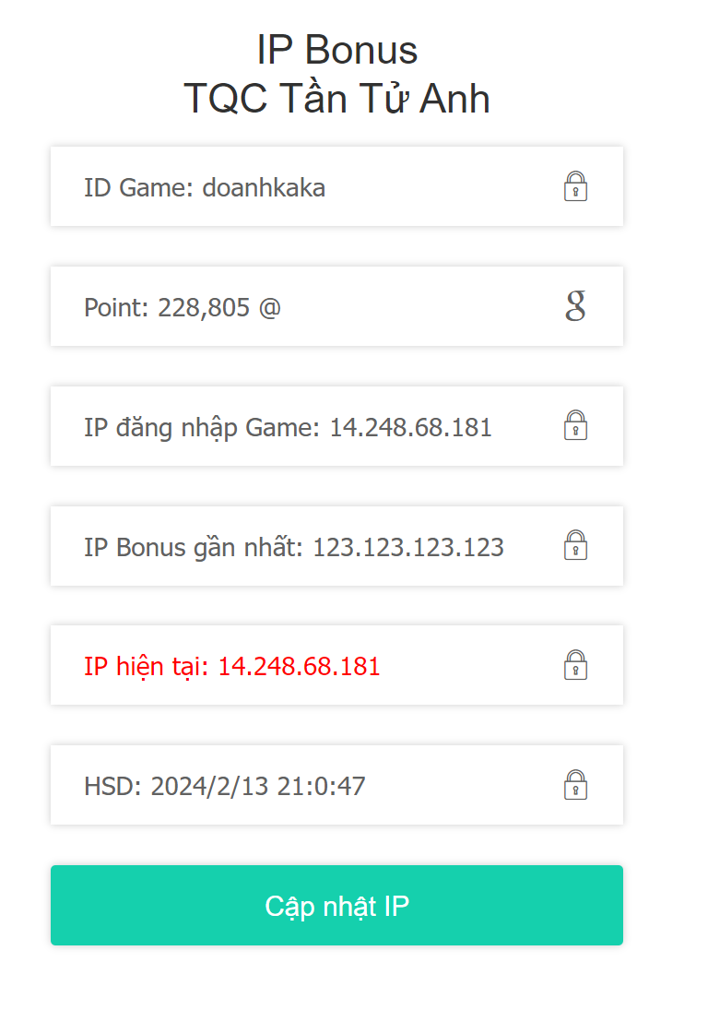The height and width of the screenshot is (1010, 708).
Task: Click the username text "doanhkaka"
Action: (264, 187)
